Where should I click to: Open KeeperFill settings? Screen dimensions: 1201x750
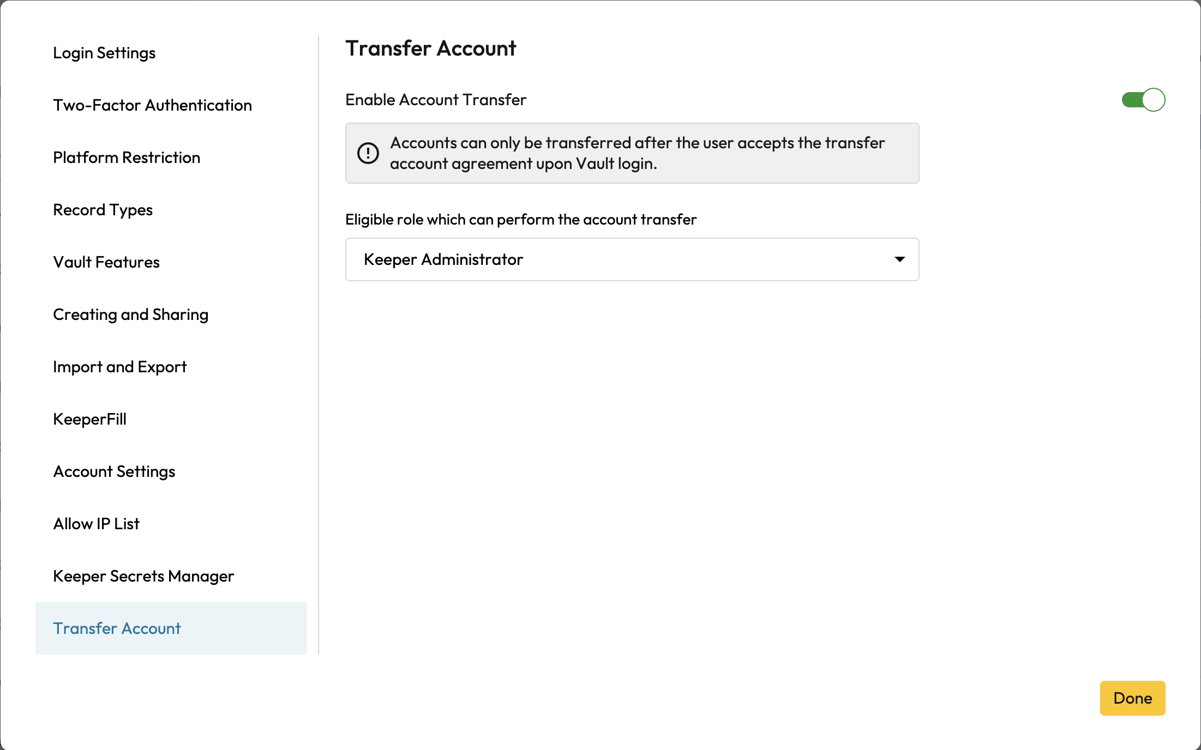pyautogui.click(x=89, y=419)
